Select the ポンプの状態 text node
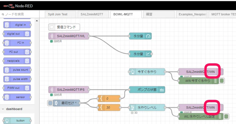The width and height of the screenshot is (236, 124). point(147,90)
